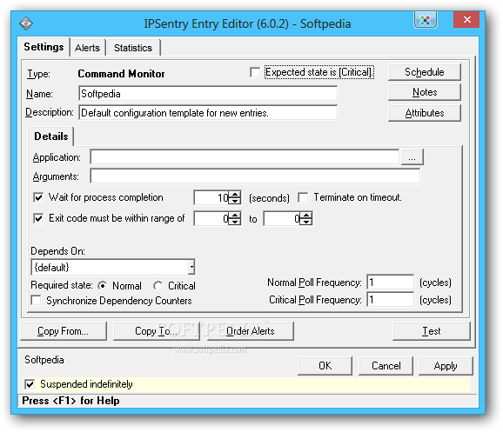Click into the Application path field
This screenshot has width=503, height=432.
pos(245,157)
